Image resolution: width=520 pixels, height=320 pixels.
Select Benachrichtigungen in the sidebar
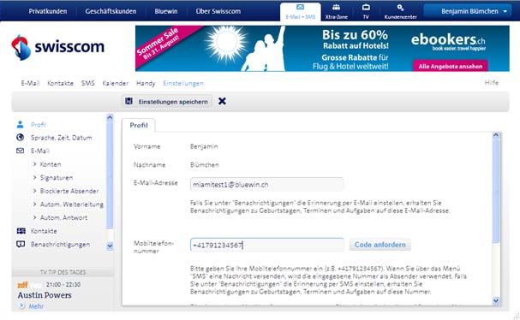pyautogui.click(x=60, y=245)
